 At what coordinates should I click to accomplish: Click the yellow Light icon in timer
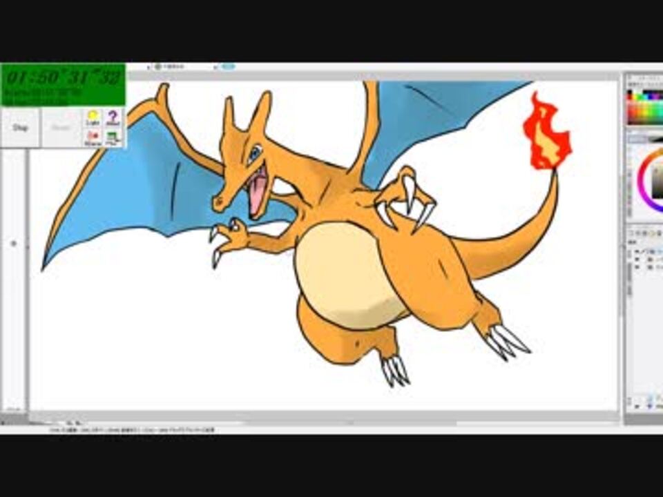pos(93,117)
